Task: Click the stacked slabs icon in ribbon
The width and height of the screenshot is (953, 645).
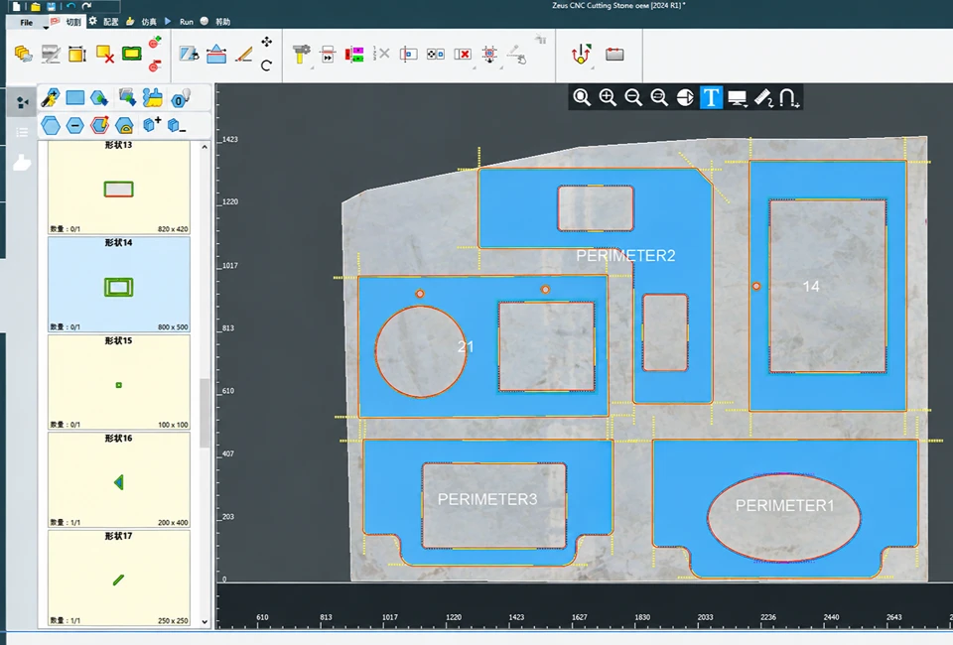Action: pyautogui.click(x=23, y=54)
